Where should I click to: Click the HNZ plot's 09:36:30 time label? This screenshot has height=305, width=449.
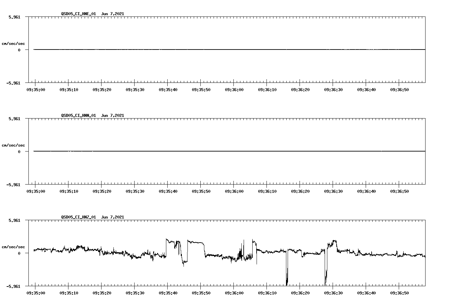coord(333,293)
